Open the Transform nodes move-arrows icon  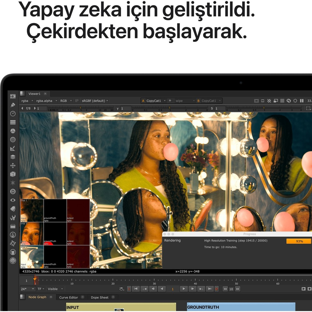tap(13, 166)
